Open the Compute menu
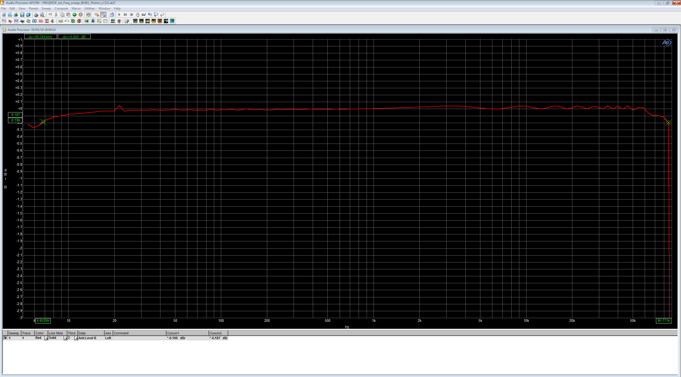This screenshot has height=377, width=681. point(61,9)
